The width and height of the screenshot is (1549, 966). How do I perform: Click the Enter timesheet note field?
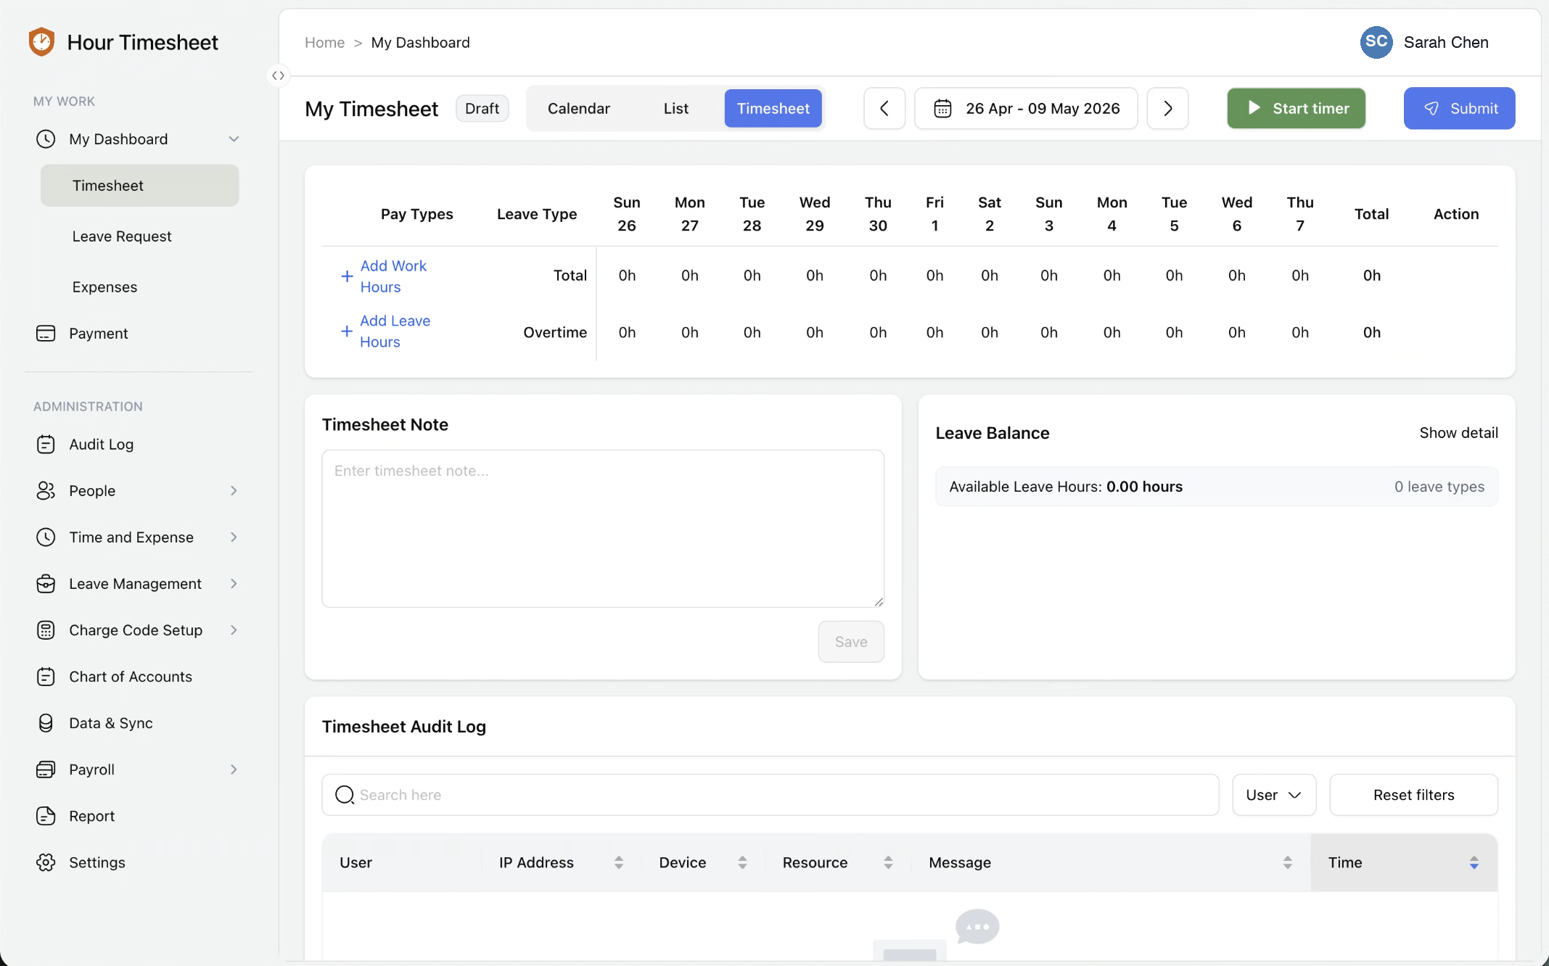(x=602, y=529)
